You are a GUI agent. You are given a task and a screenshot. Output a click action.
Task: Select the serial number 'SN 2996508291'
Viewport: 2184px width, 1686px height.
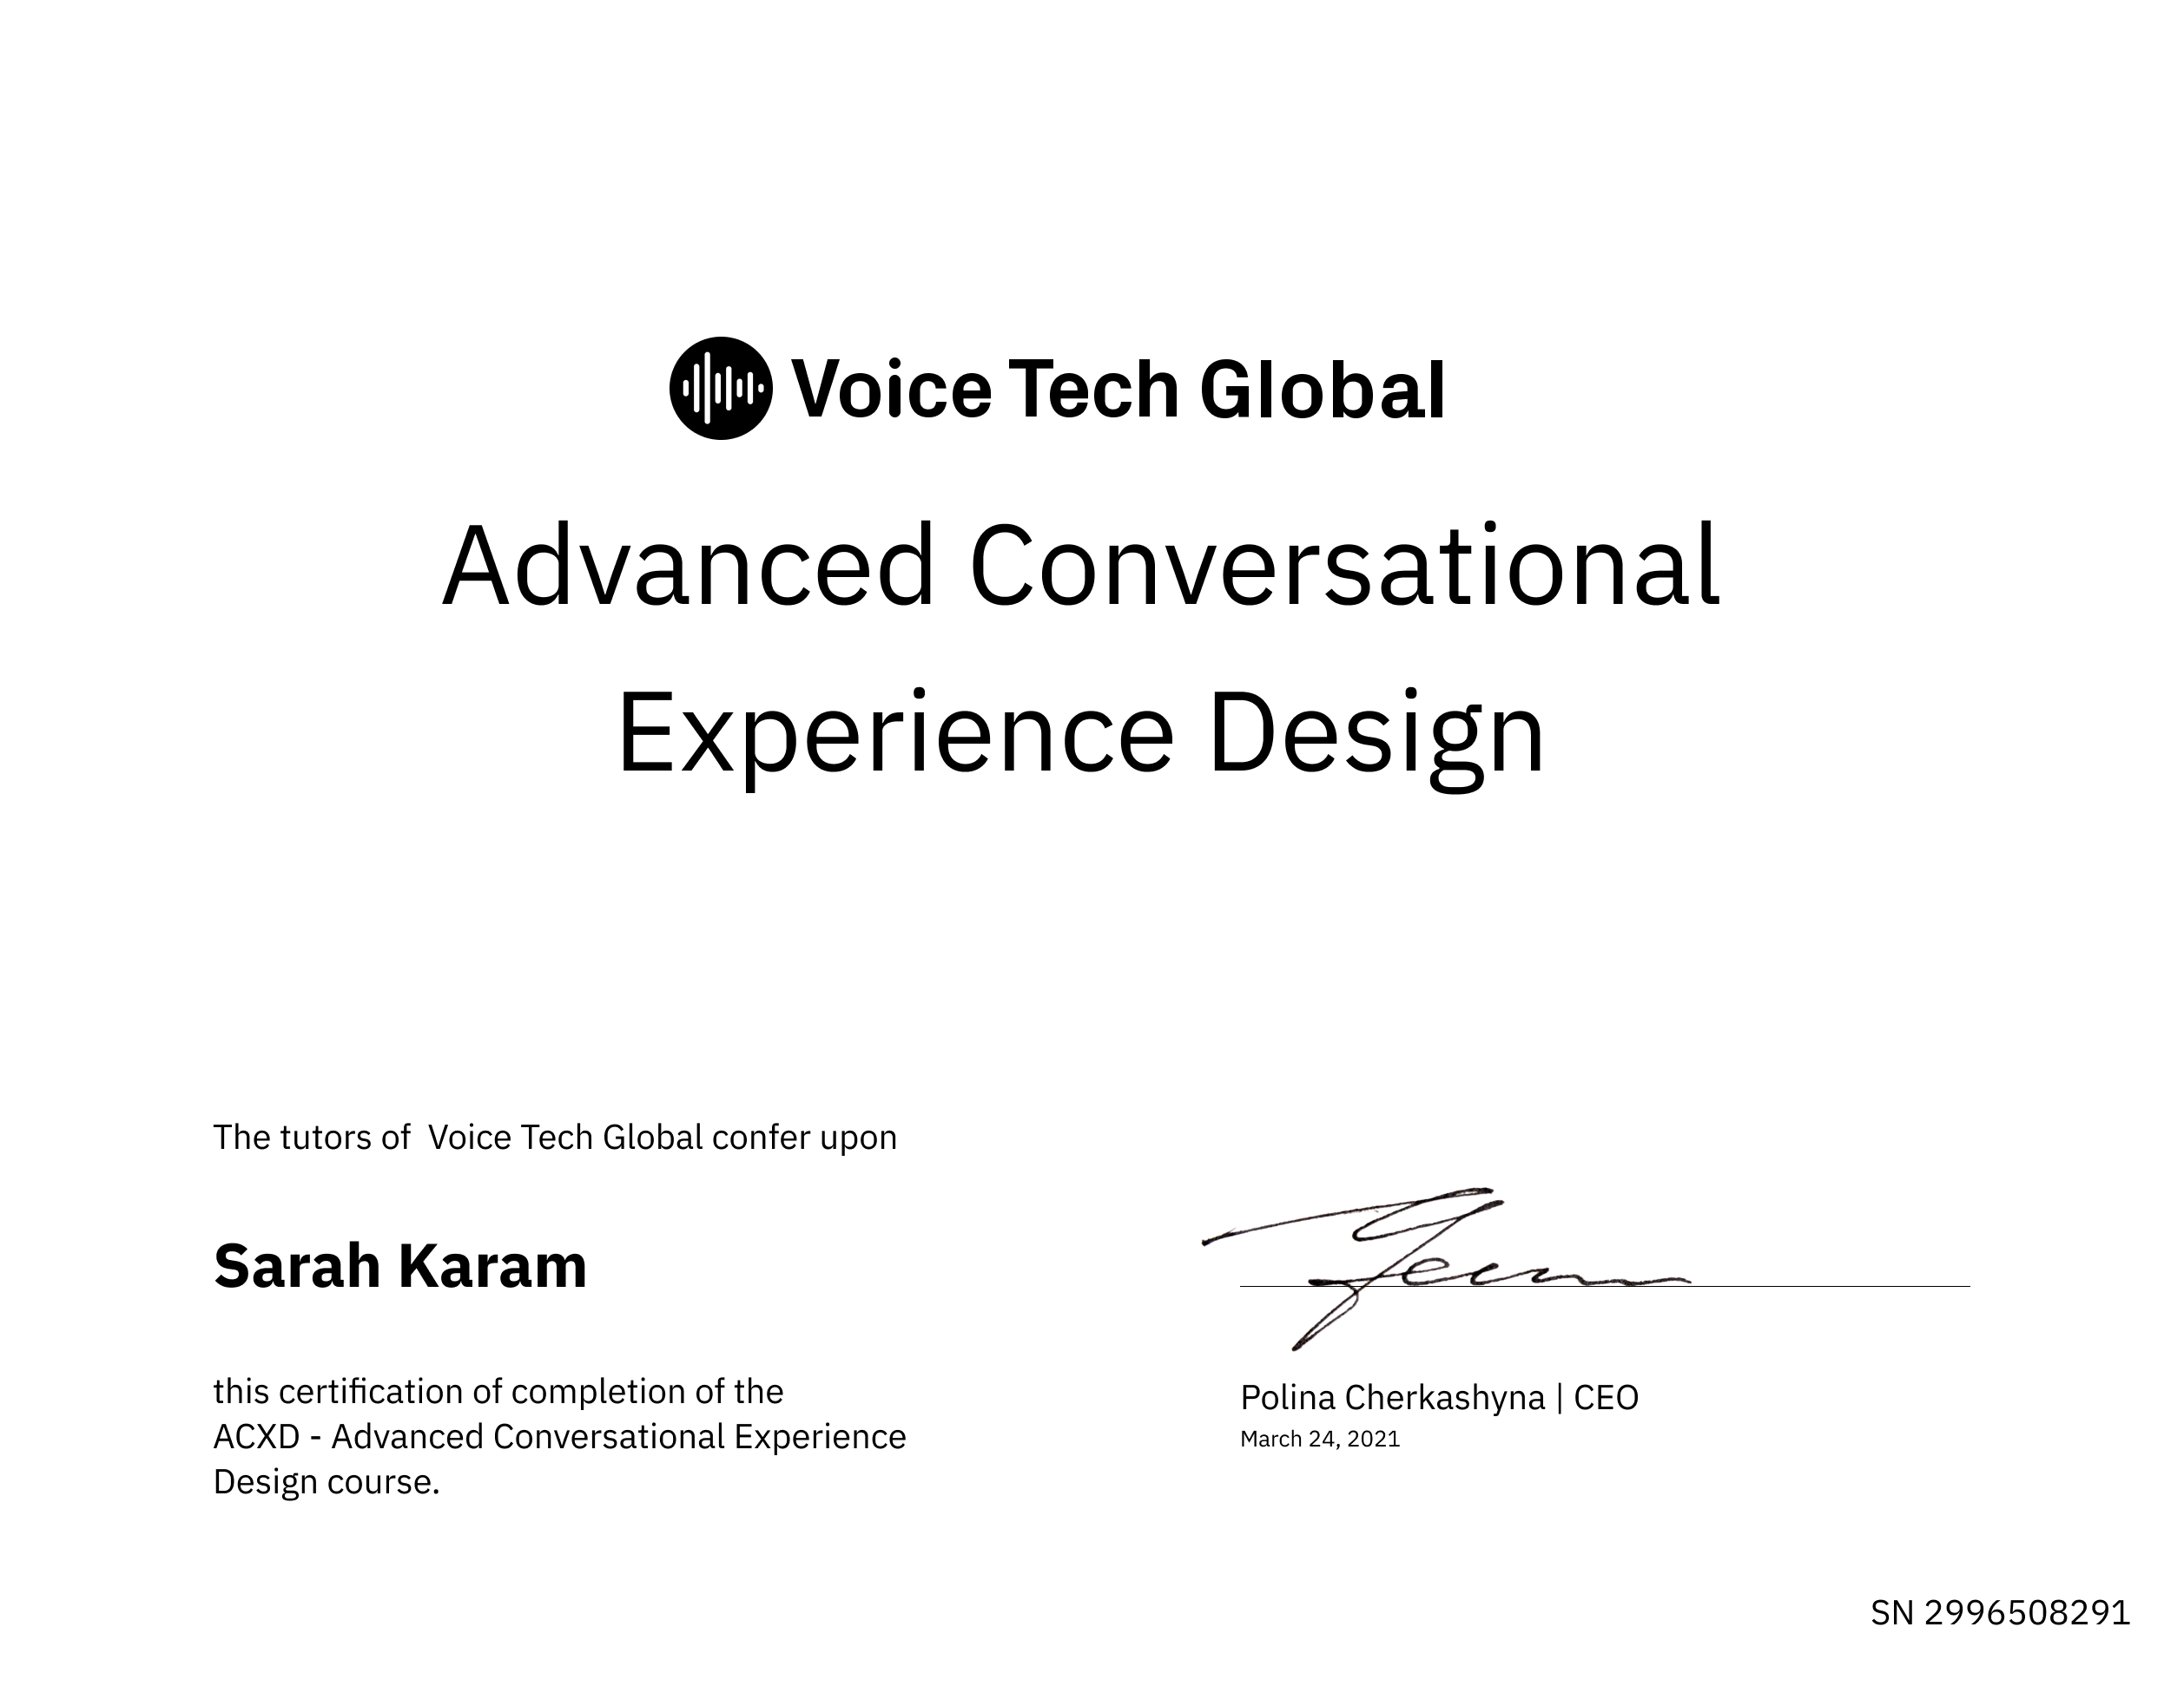click(x=2000, y=1613)
